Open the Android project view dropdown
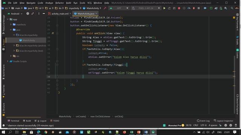The width and height of the screenshot is (241, 135). (15, 13)
